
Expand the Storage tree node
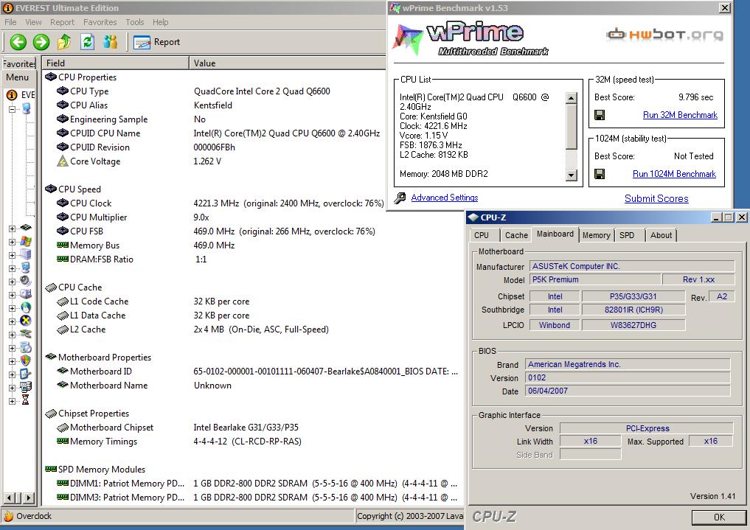coord(12,295)
